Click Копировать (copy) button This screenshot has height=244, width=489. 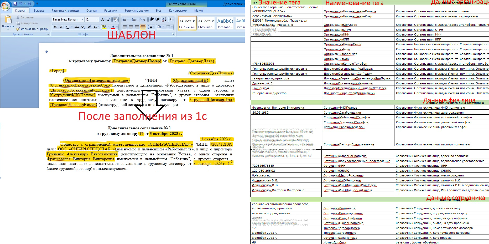pos(27,23)
